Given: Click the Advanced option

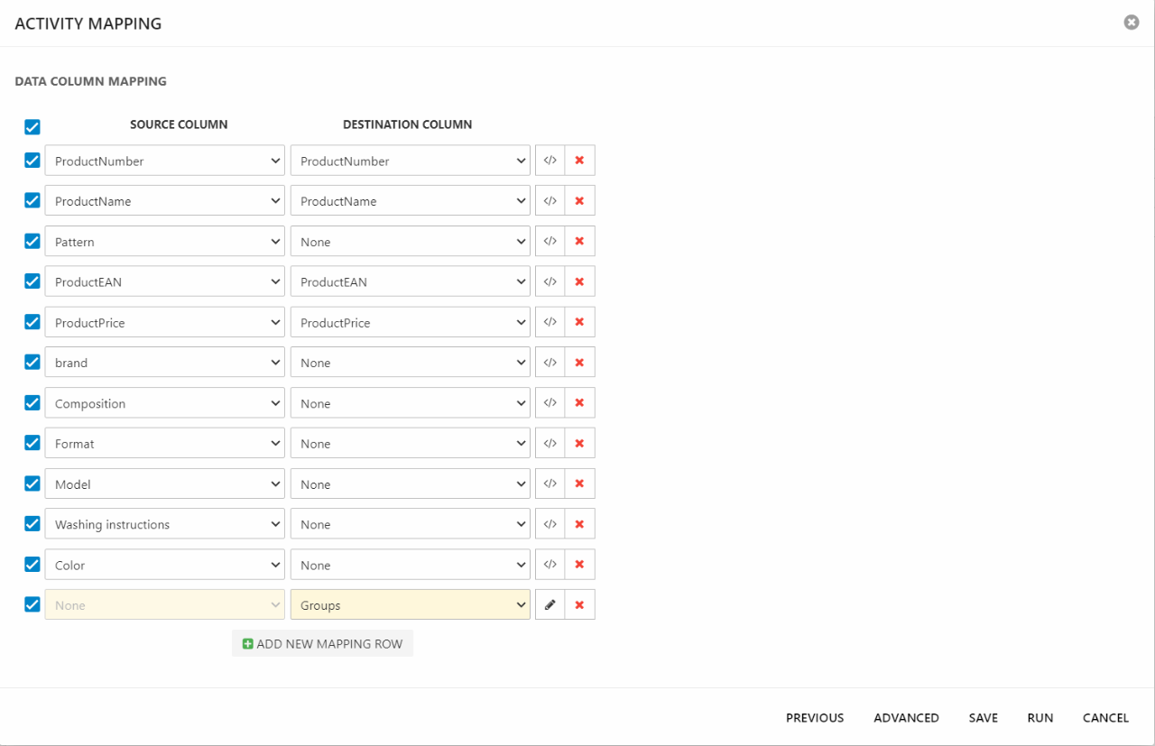Looking at the screenshot, I should point(906,718).
